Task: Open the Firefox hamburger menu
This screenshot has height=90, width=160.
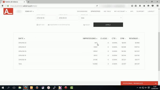Action: [157, 6]
